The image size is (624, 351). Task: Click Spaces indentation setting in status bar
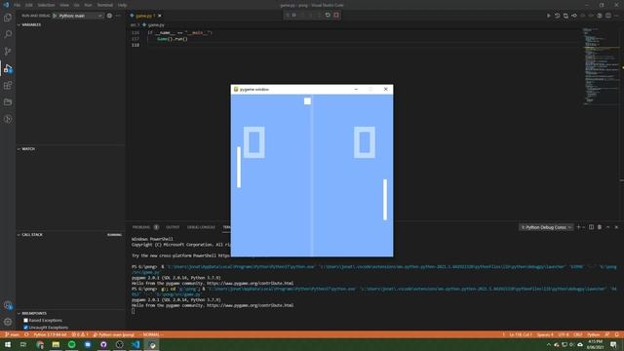(x=545, y=334)
